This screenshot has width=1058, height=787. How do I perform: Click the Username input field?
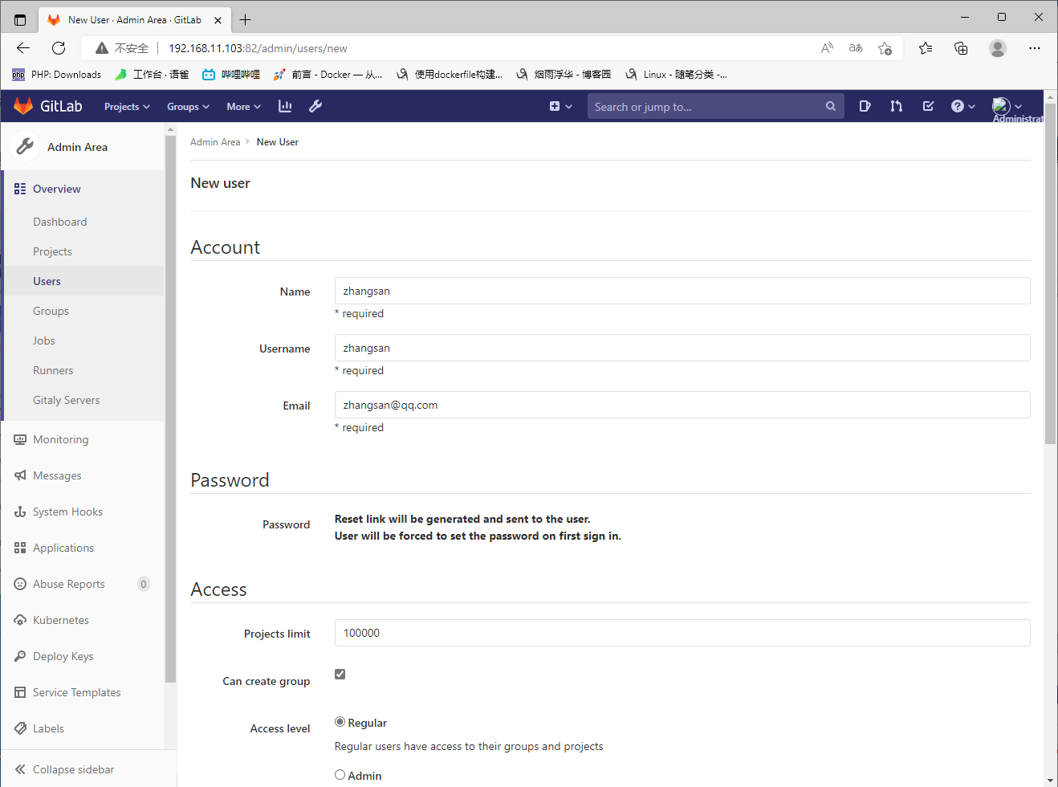pos(682,348)
